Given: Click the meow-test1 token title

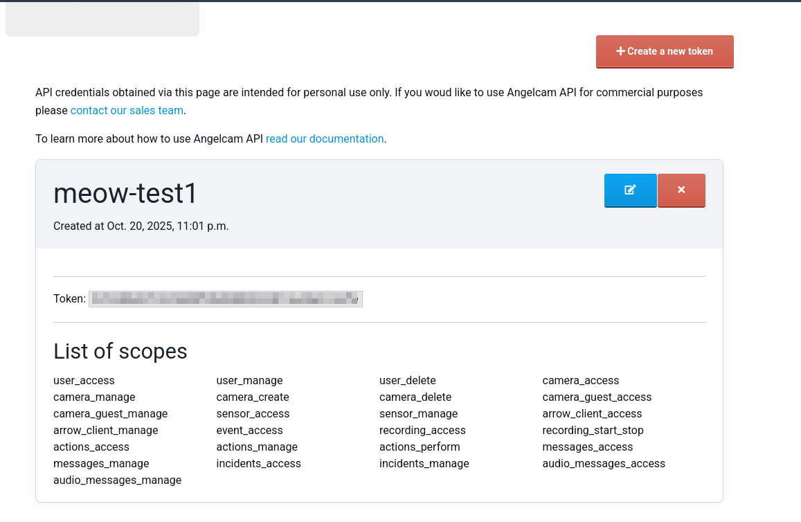Looking at the screenshot, I should point(125,194).
